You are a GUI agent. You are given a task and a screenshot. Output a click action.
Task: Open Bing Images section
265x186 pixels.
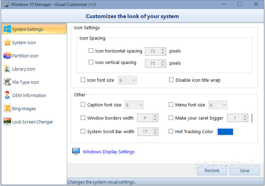coord(24,108)
